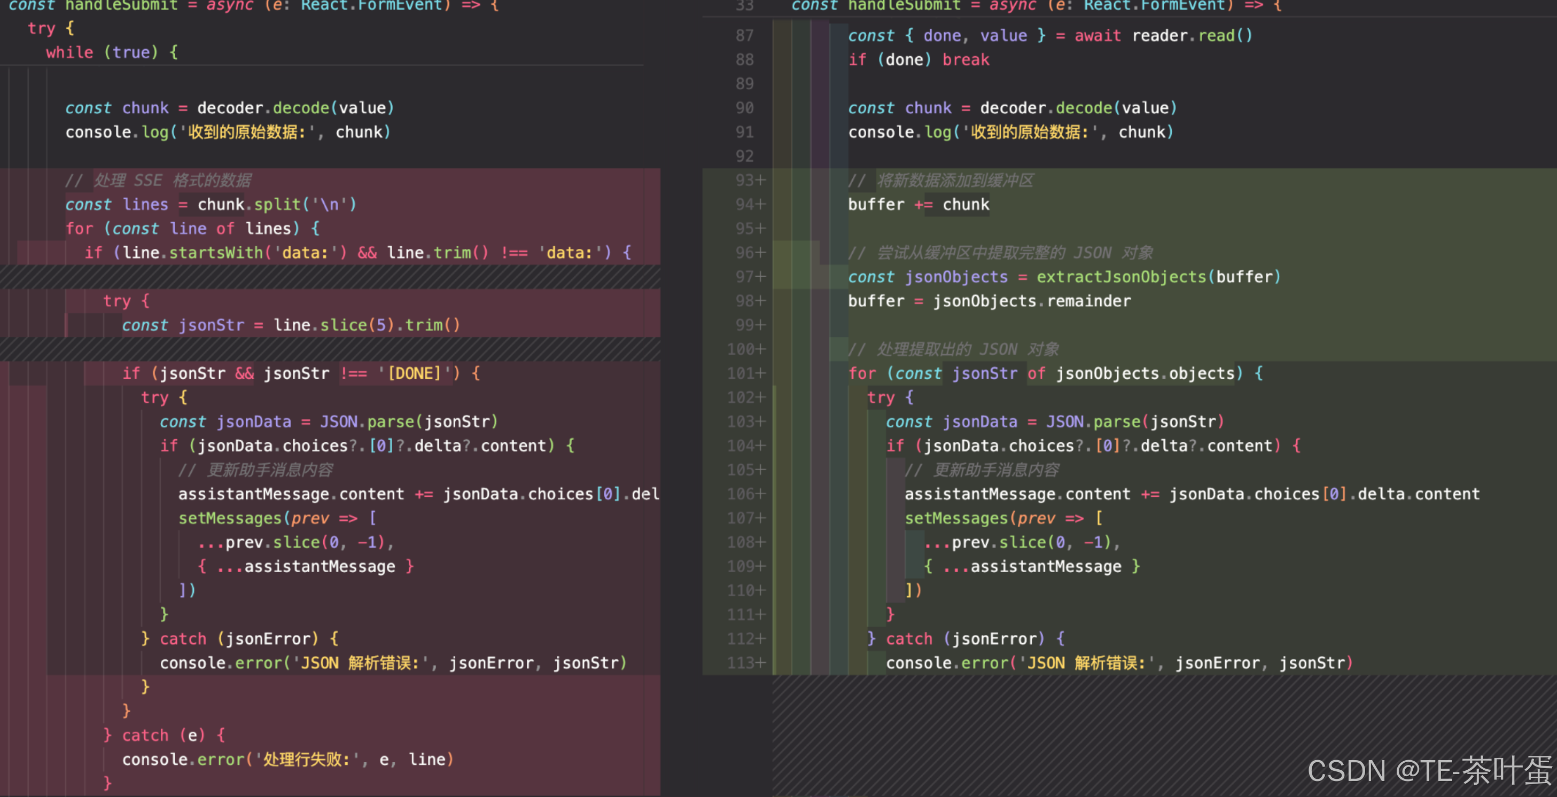Click line number 113+ in the gutter
Image resolution: width=1557 pixels, height=797 pixels.
pos(746,663)
